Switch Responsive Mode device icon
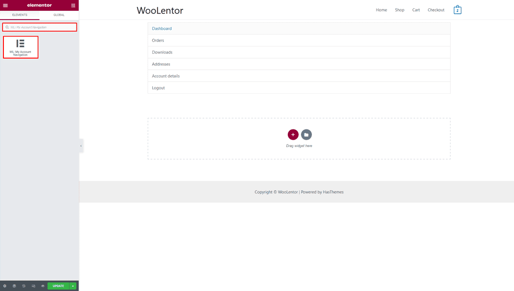 click(x=33, y=286)
